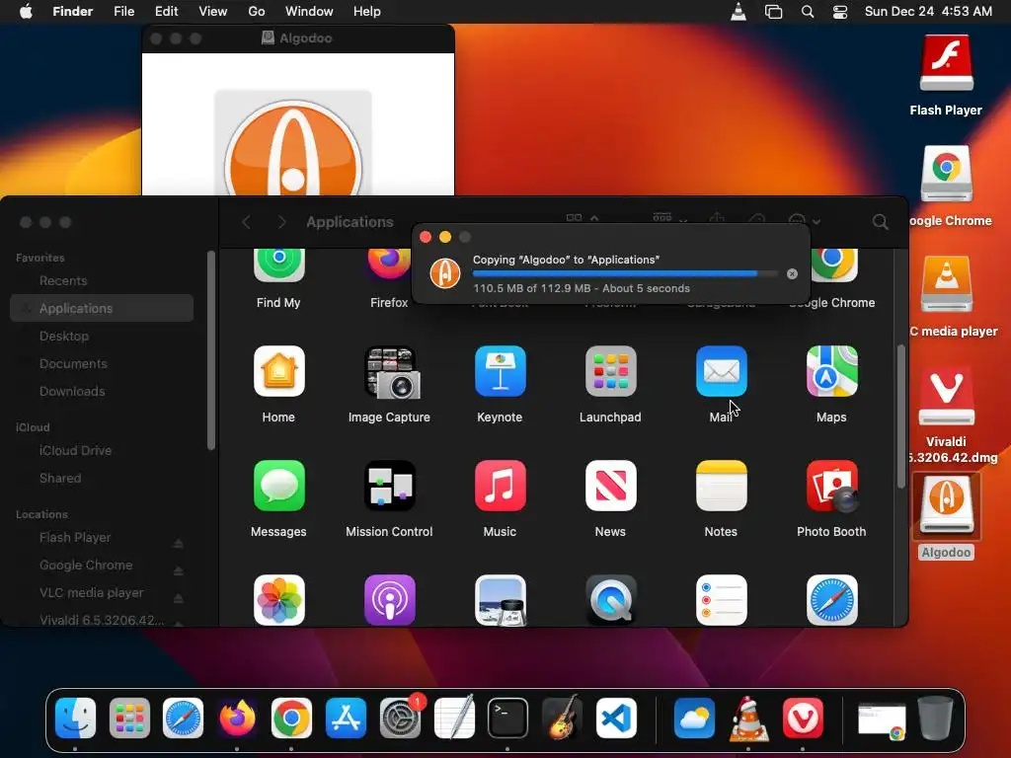Open Spotlight search in the menu bar
This screenshot has height=758, width=1011.
click(x=808, y=12)
